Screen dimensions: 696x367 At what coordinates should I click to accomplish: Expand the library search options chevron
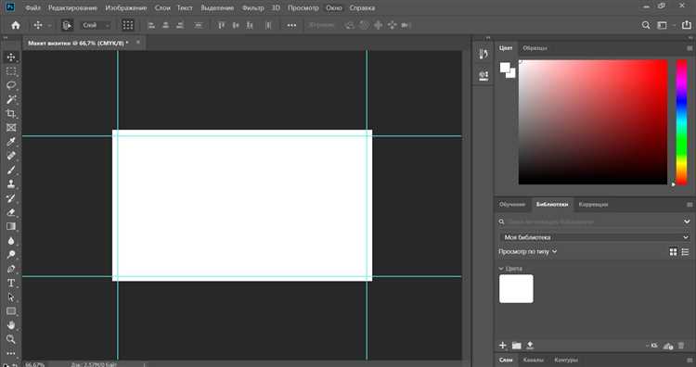point(686,221)
